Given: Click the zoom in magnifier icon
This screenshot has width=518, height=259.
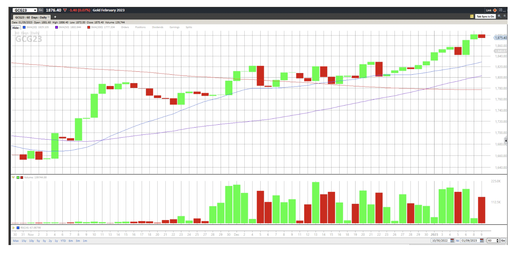Looking at the screenshot, I should [499, 16].
